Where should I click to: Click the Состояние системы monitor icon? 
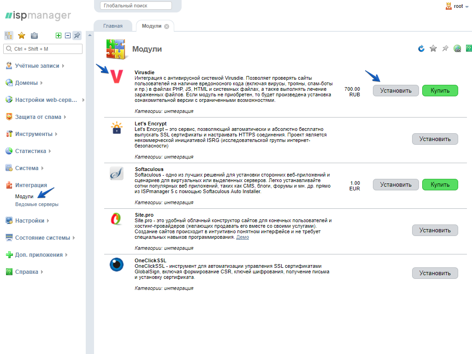(x=9, y=238)
